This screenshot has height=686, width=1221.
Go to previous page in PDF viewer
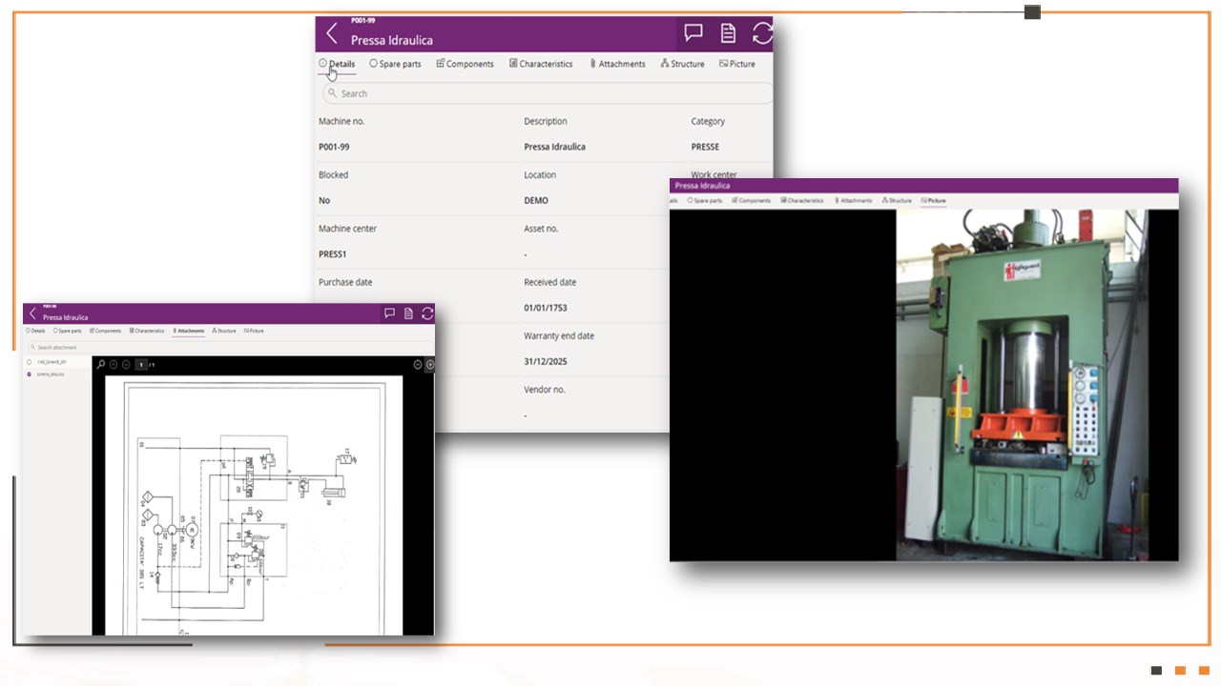coord(114,365)
